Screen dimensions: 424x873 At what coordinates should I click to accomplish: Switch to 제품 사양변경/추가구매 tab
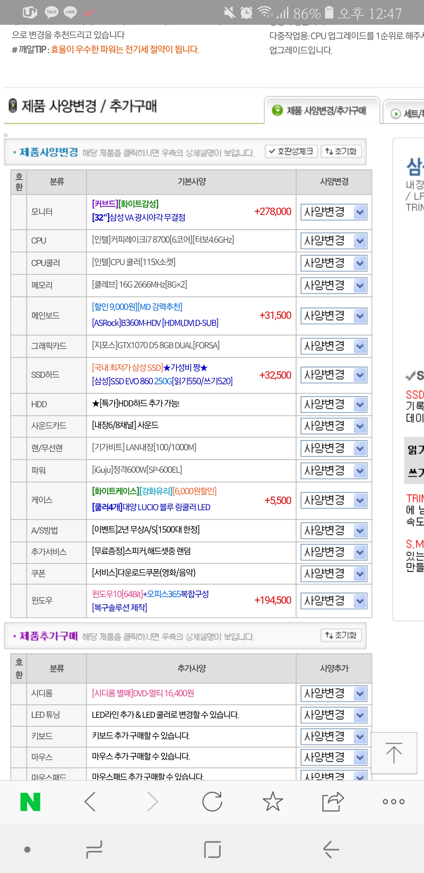[322, 111]
